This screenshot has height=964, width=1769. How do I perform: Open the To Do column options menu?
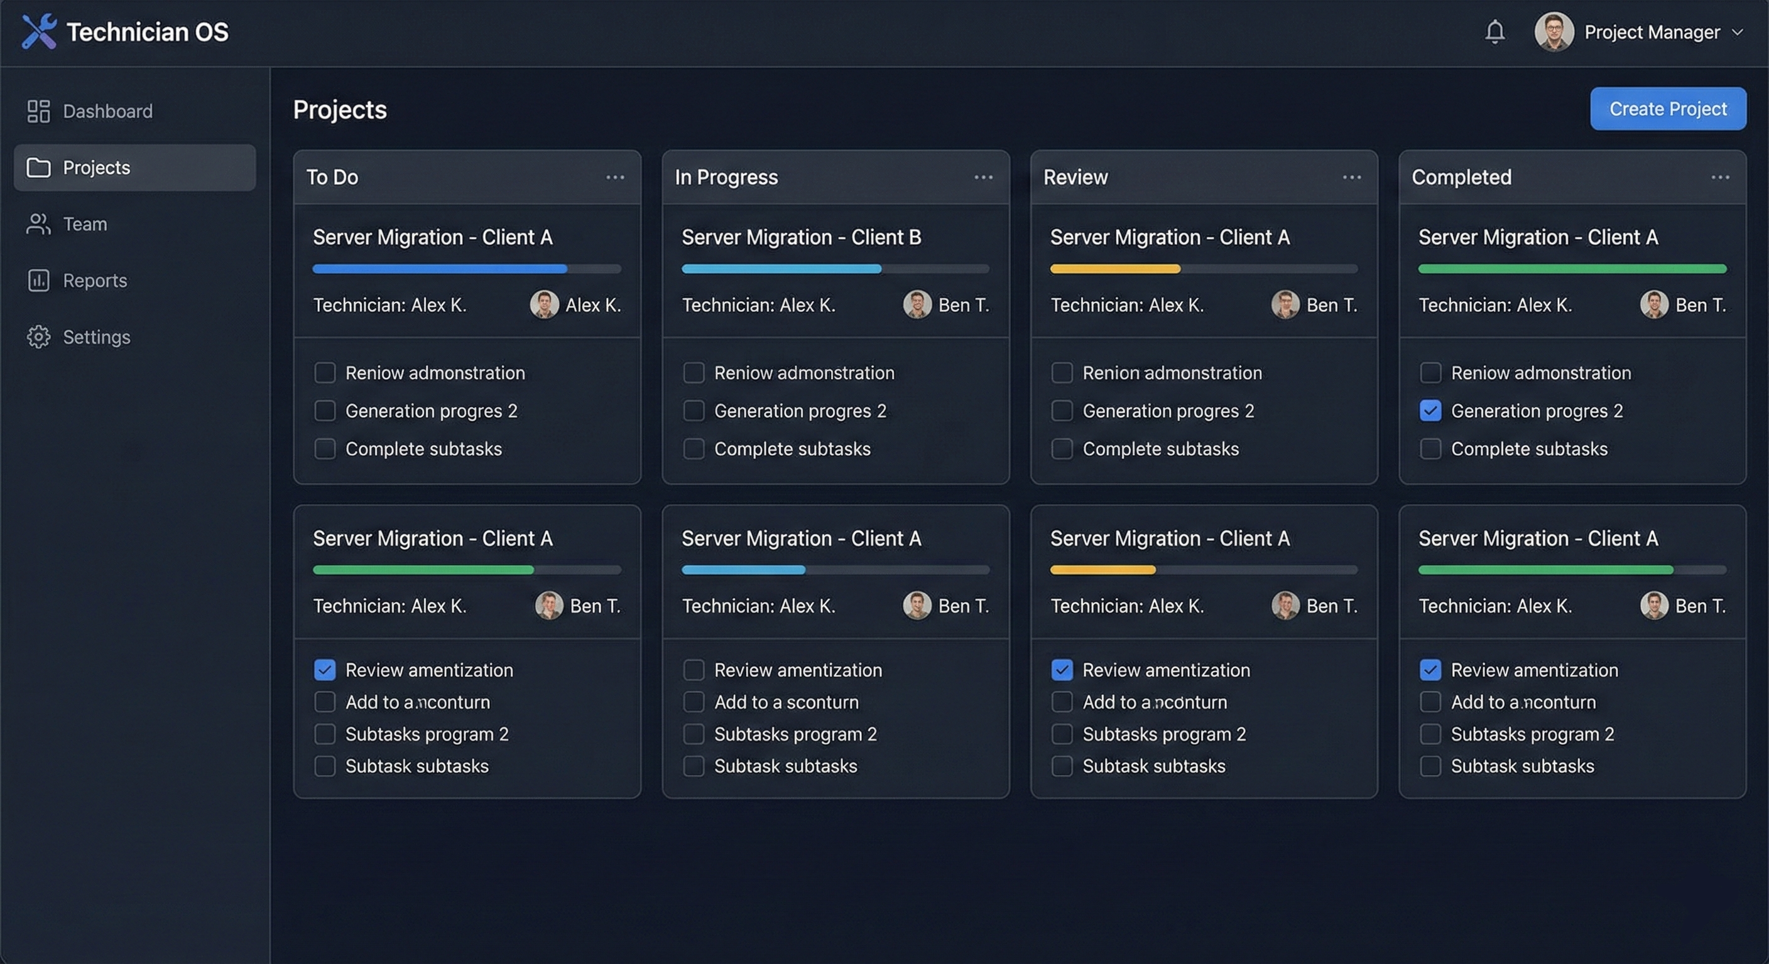tap(614, 177)
